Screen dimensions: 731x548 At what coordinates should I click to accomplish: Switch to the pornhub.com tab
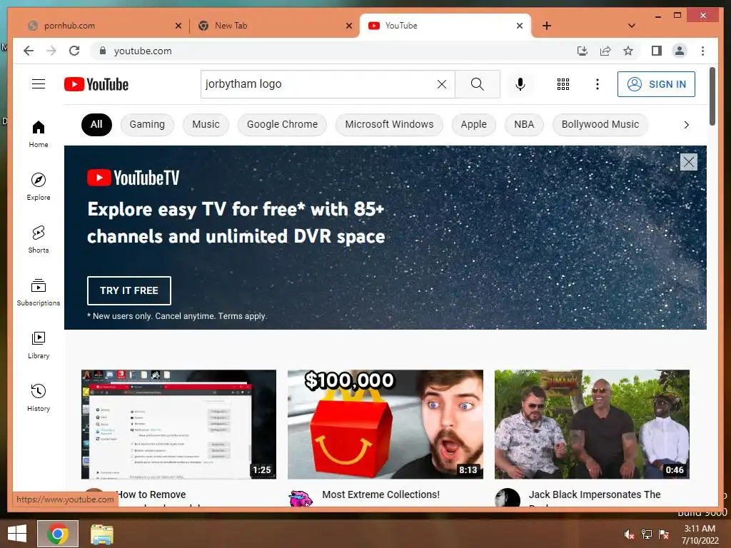(104, 26)
